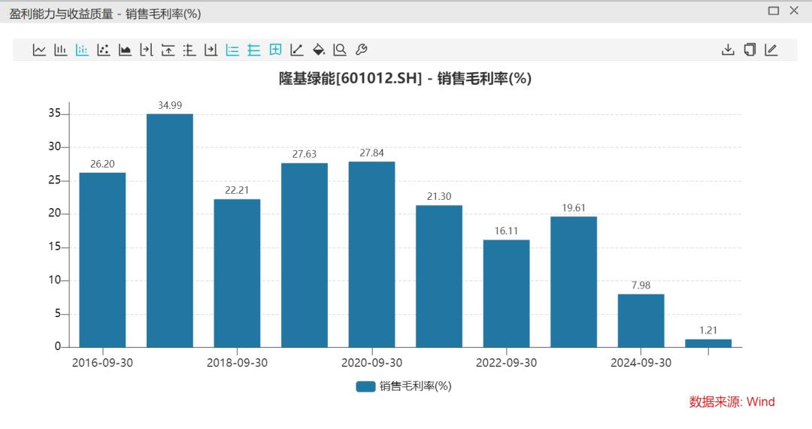Close the 盈利能力与收益质量 window
This screenshot has width=812, height=429.
[794, 11]
